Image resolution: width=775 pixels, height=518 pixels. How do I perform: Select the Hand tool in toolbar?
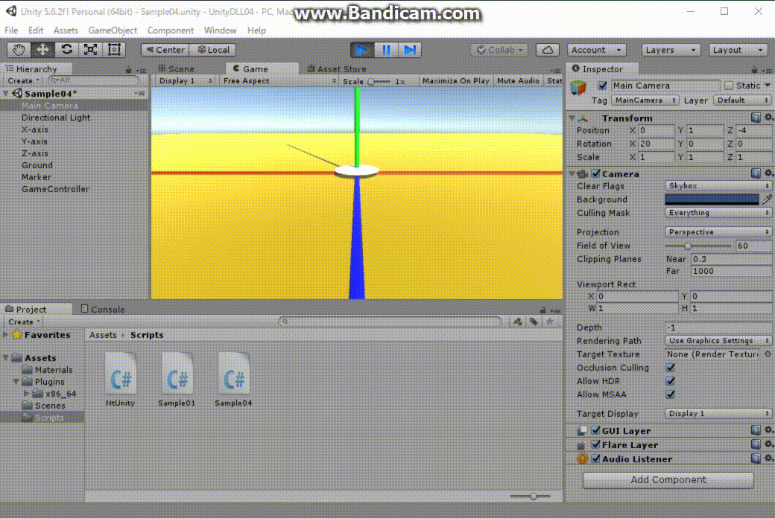(x=19, y=50)
